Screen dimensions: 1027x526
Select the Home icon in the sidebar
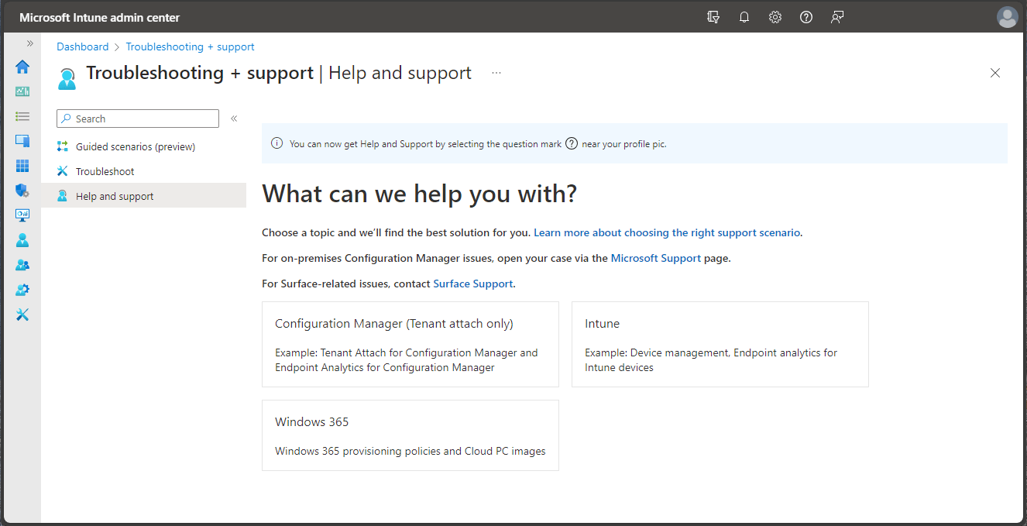pos(22,67)
